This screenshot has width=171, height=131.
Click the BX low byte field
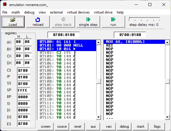pyautogui.click(x=27, y=49)
